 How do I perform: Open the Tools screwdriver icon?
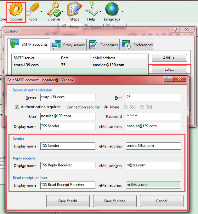(x=32, y=12)
